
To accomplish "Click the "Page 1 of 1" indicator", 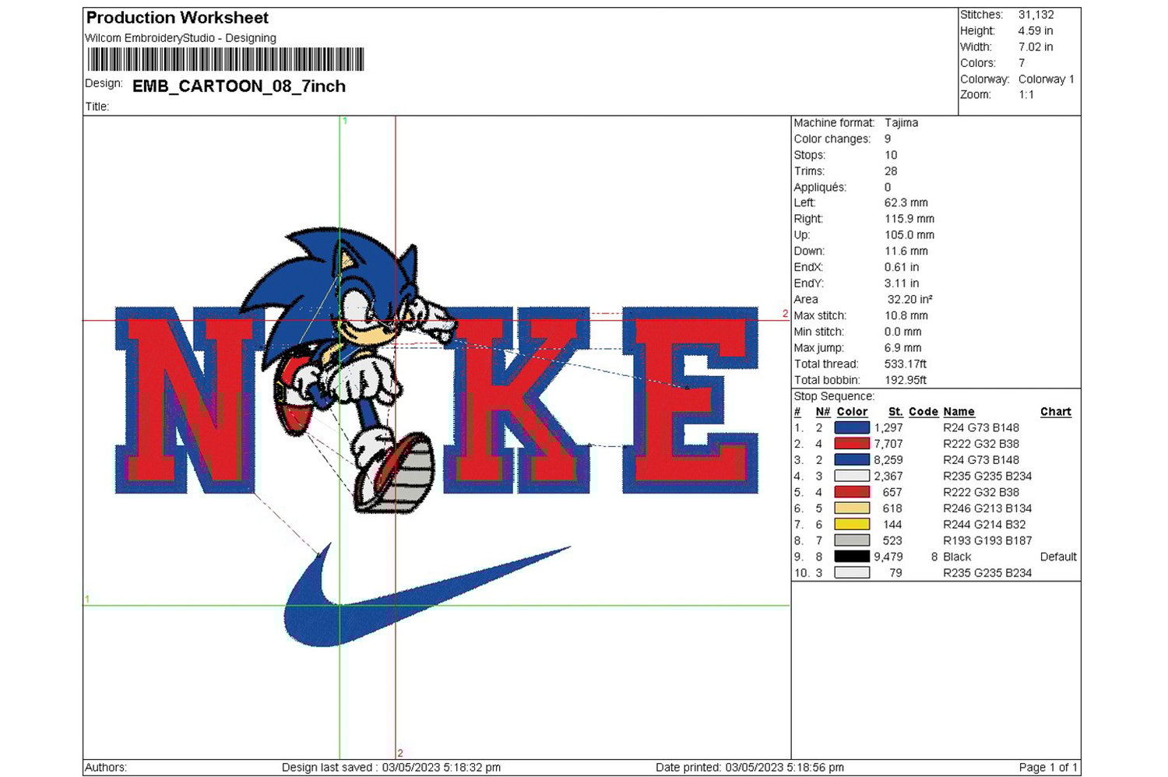I will click(1048, 768).
